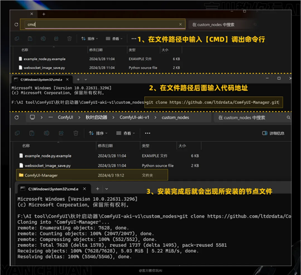Viewport: 301px width, 275px height.
Task: Open the 查看 view dropdown in top toolbar
Action: tap(114, 39)
